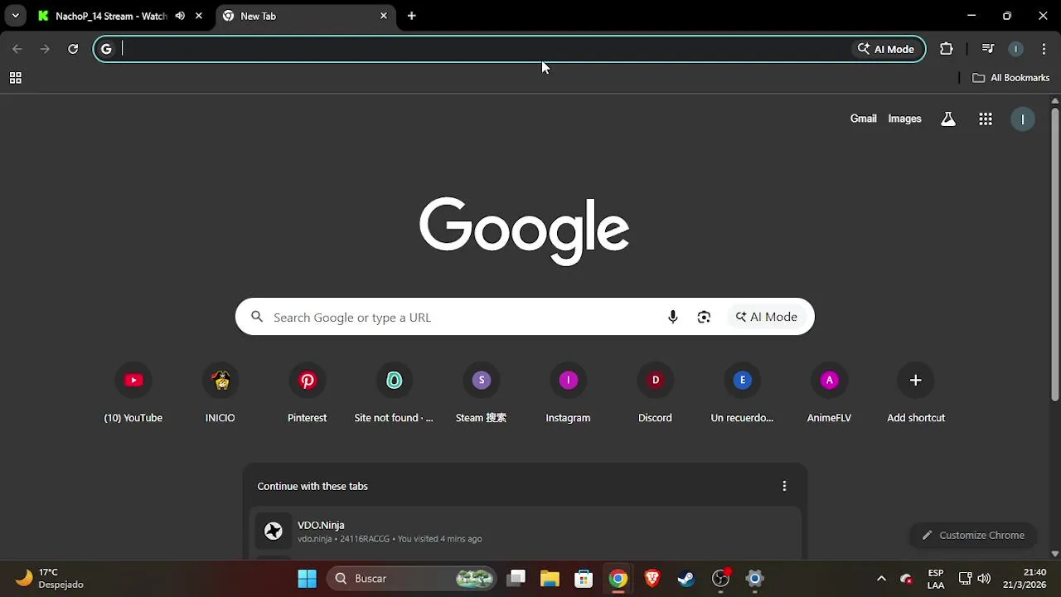Open the Chrome three-dot menu
This screenshot has height=597, width=1061.
[1044, 49]
